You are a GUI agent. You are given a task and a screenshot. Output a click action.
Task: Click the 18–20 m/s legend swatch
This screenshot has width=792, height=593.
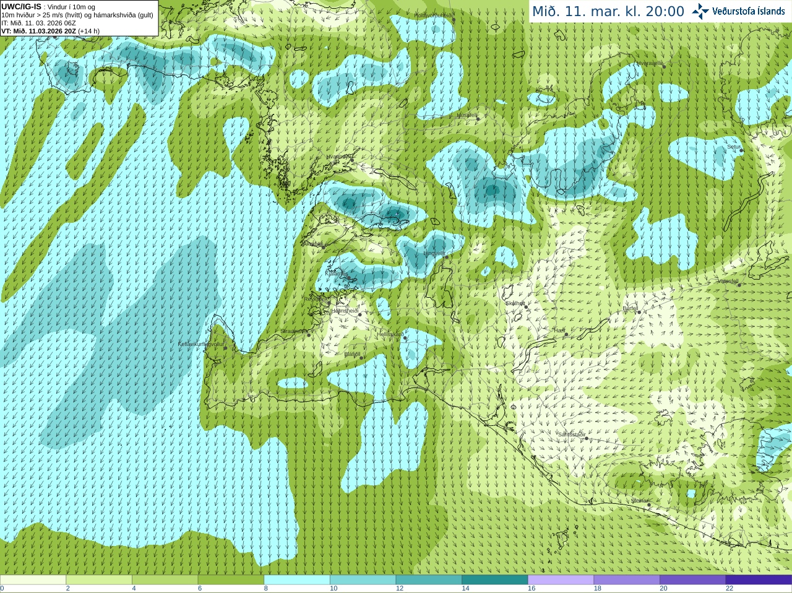click(627, 580)
